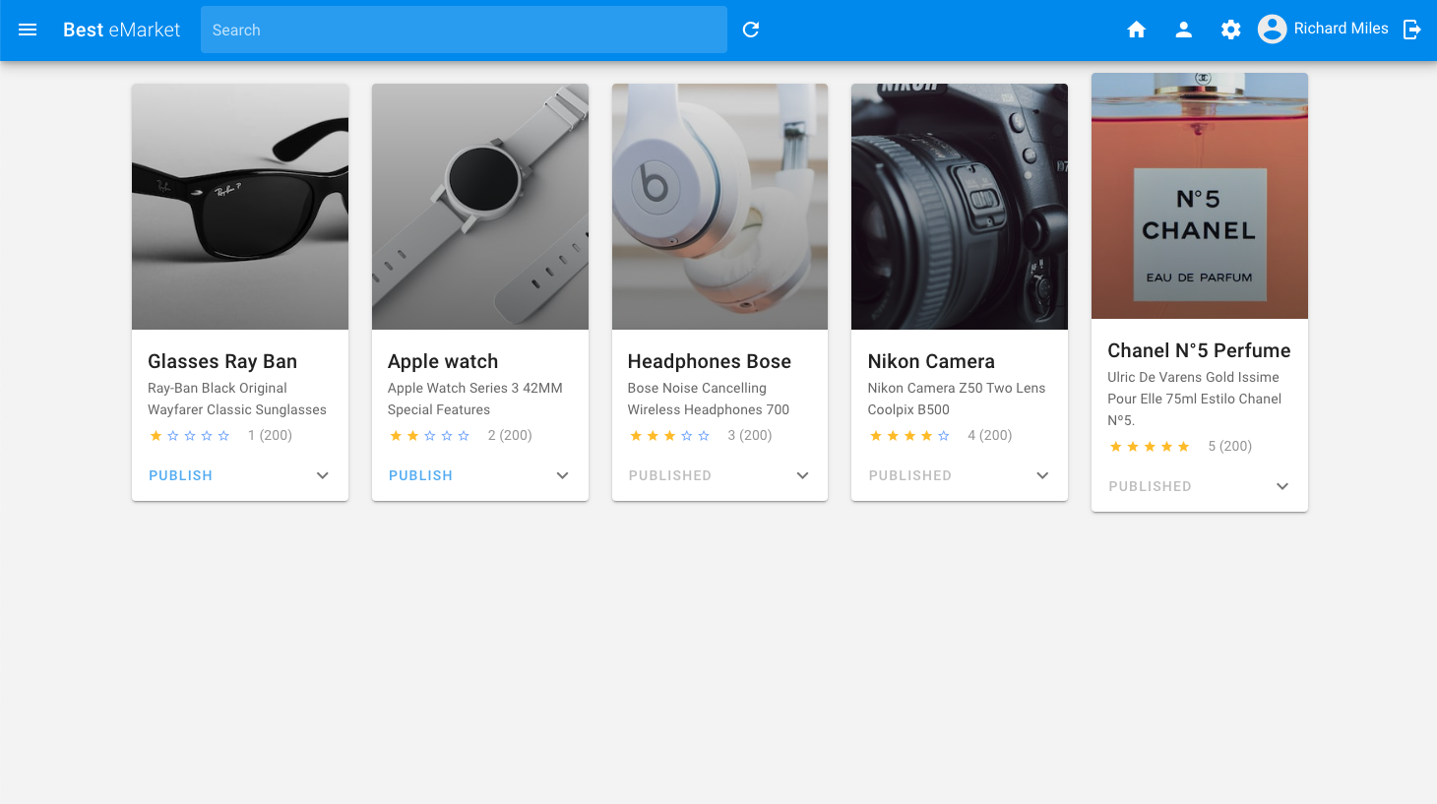This screenshot has width=1437, height=804.
Task: Click 'Ray-Ban Black Original Wayfarer' description
Action: (237, 399)
